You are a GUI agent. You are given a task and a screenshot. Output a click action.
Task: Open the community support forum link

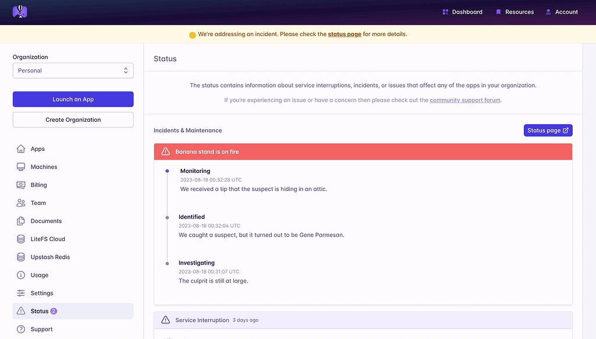pyautogui.click(x=464, y=100)
